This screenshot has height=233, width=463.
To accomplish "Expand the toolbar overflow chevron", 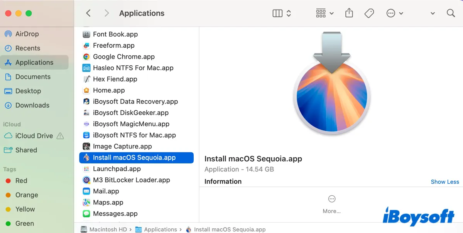I will coord(433,13).
